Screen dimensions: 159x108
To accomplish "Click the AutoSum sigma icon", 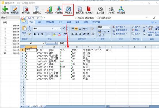I will click(144, 27).
